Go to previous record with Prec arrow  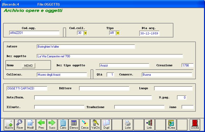point(41,125)
